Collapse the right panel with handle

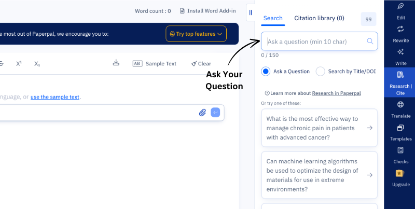point(251,12)
